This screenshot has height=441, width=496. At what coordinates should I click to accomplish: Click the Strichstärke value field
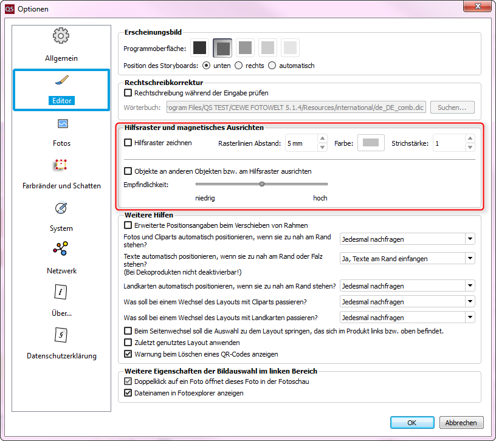[x=449, y=143]
